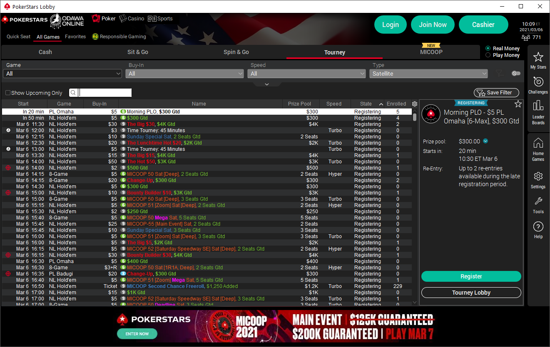Click the Odawa Online logo
This screenshot has height=347, width=550.
pos(67,21)
